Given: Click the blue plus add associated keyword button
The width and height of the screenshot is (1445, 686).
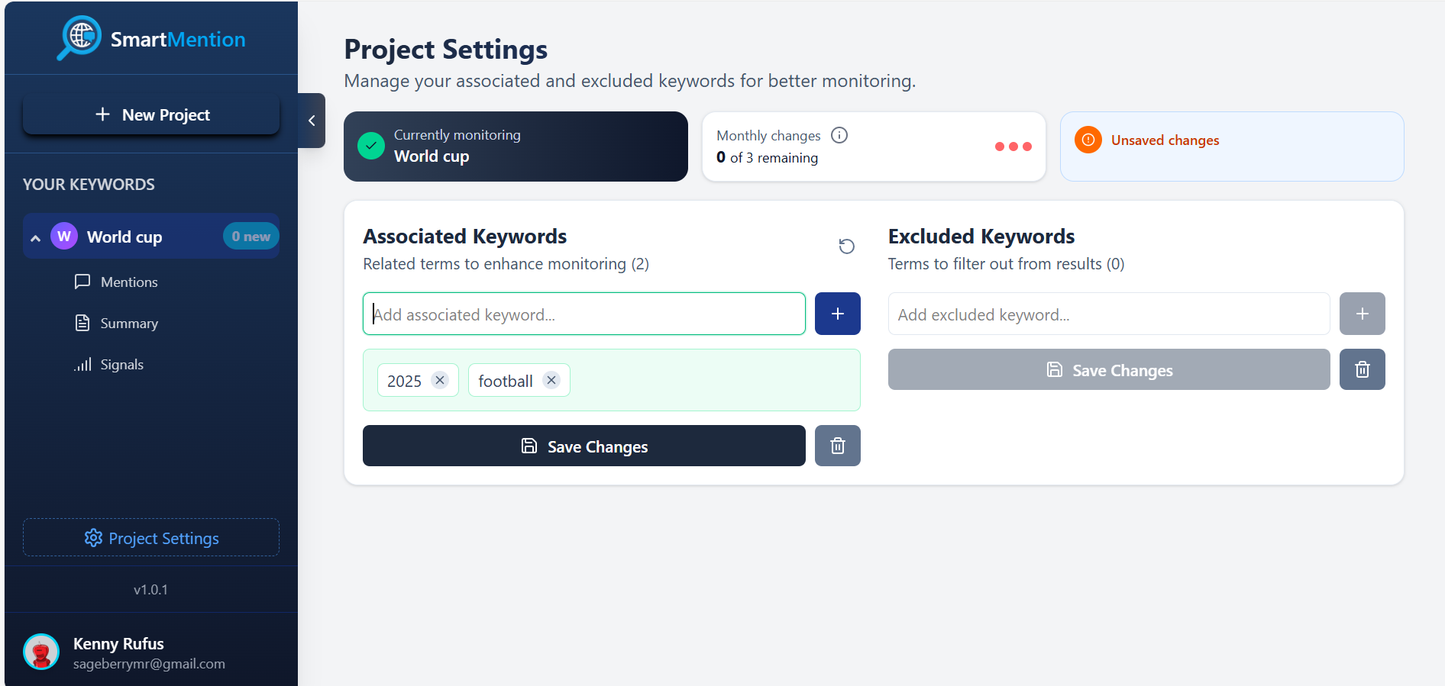Looking at the screenshot, I should (x=837, y=314).
